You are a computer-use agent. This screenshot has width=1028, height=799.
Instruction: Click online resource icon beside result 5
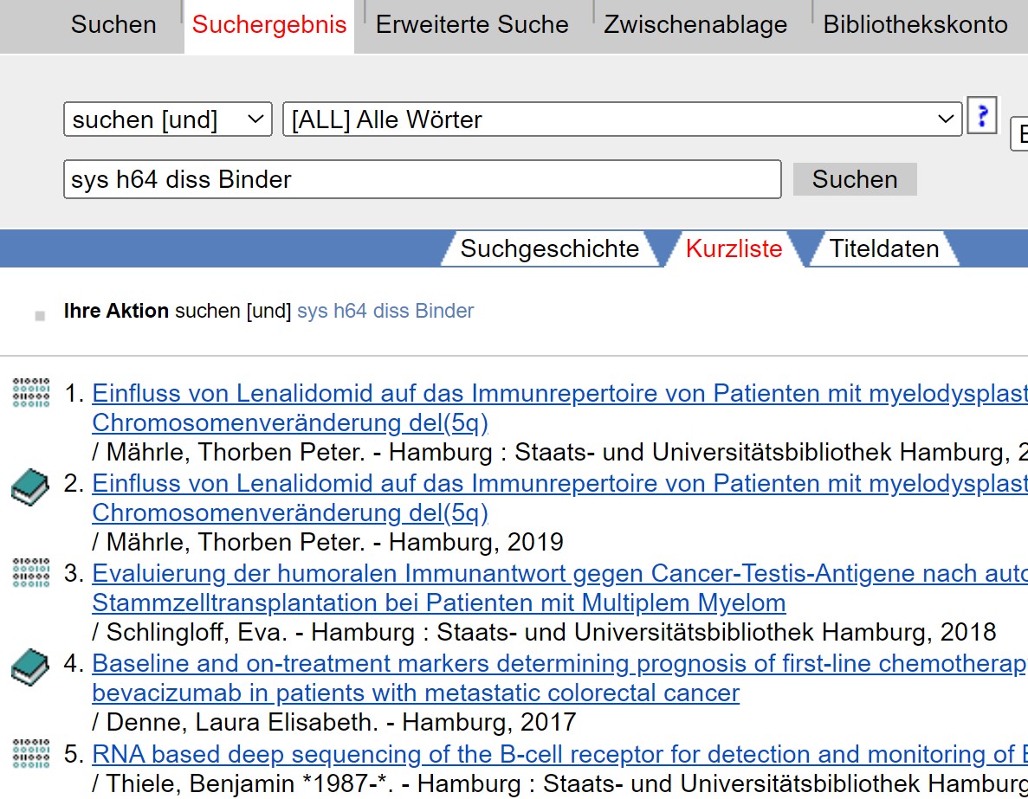point(31,753)
